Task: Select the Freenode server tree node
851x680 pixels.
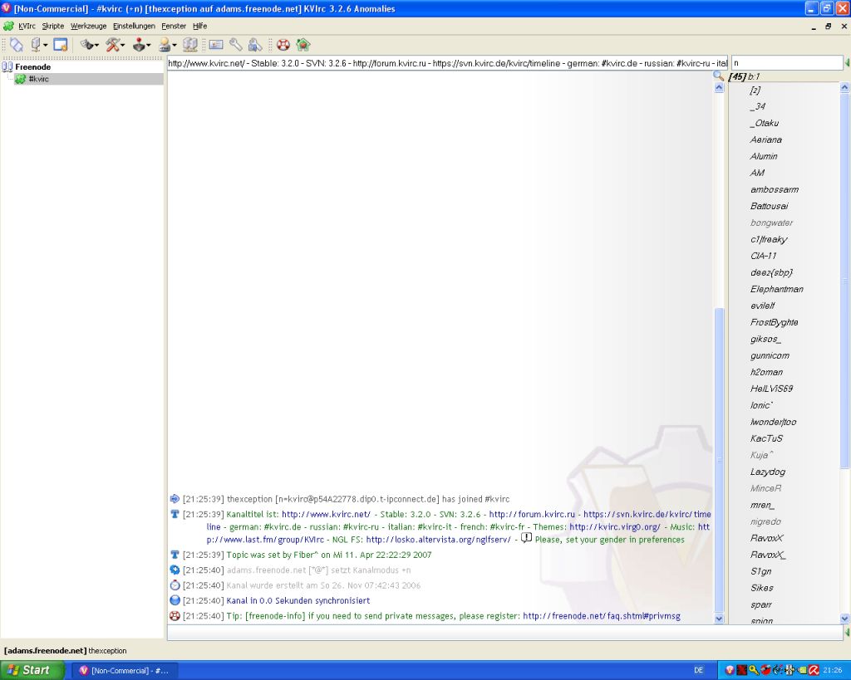Action: click(x=32, y=66)
